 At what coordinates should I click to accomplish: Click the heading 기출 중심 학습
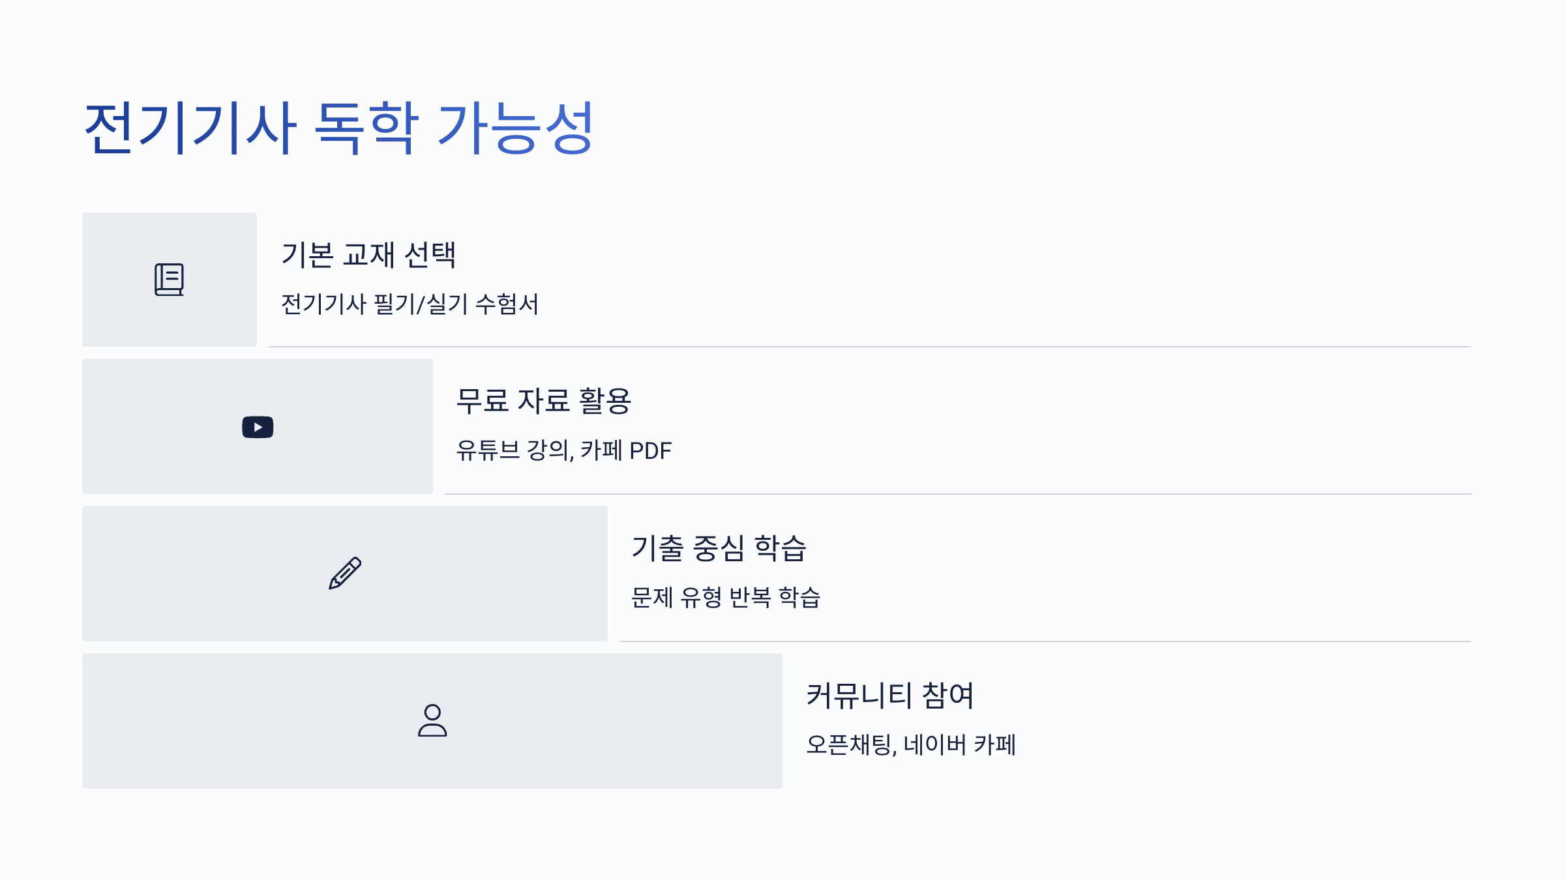point(719,548)
